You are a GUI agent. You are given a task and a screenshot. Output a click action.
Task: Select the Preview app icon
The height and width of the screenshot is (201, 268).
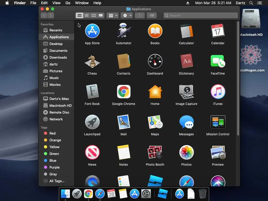pos(218,152)
